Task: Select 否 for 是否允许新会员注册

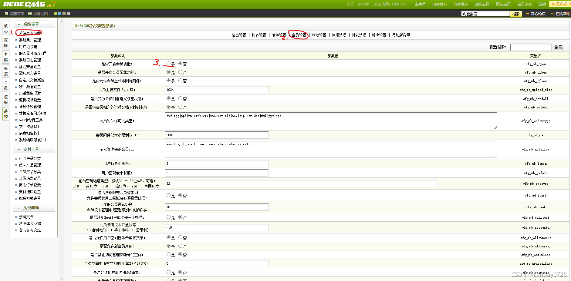Action: tap(180, 246)
